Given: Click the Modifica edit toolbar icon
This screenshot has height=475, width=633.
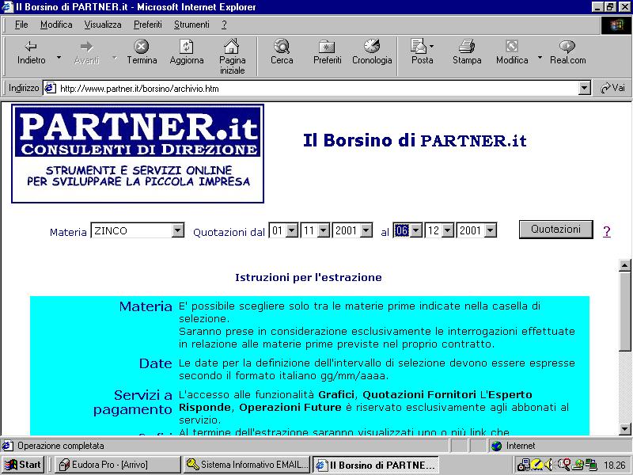Looking at the screenshot, I should click(x=512, y=52).
